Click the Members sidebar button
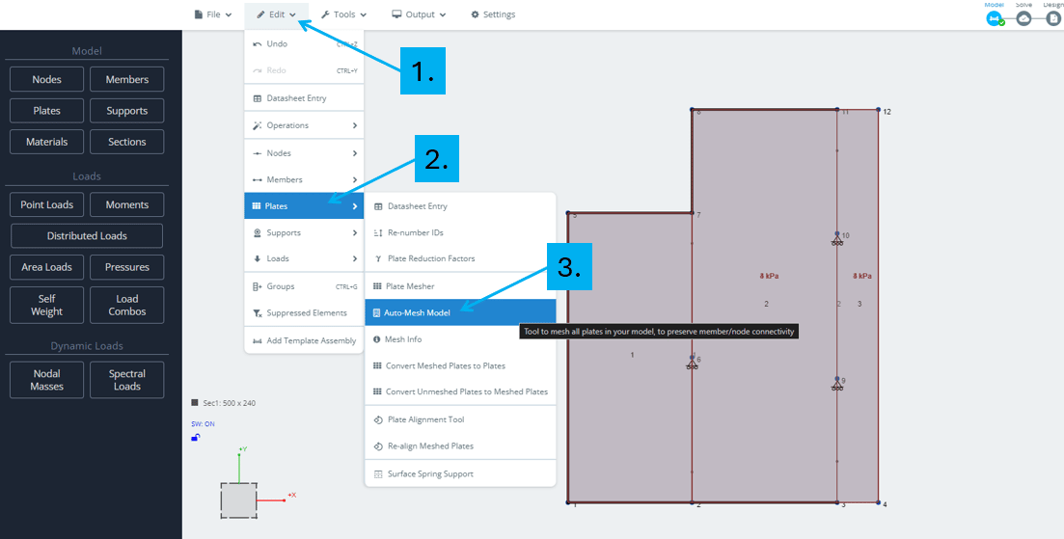The width and height of the screenshot is (1064, 539). [127, 79]
